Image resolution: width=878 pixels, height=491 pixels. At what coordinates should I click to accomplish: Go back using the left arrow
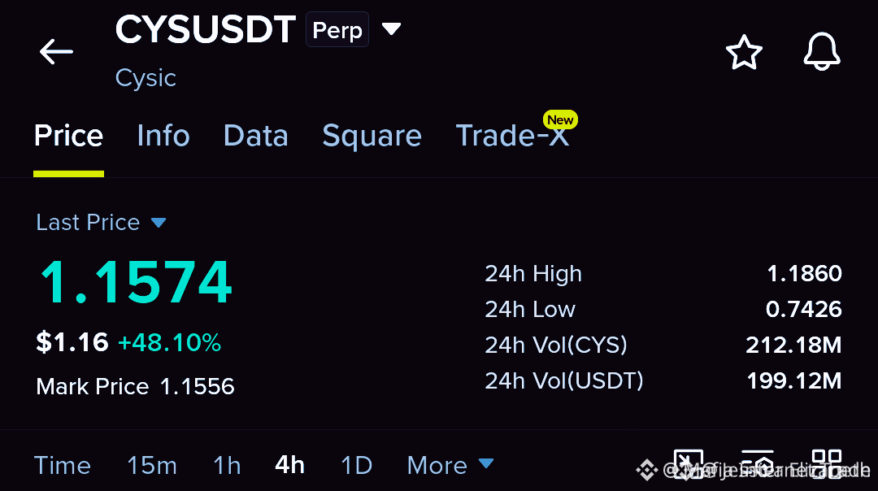(56, 51)
